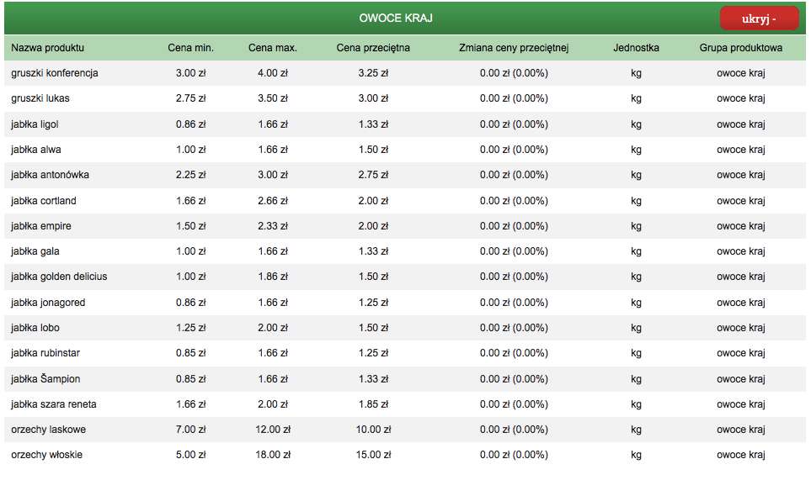The image size is (811, 480).
Task: Click the Cena min. column header
Action: tap(190, 48)
